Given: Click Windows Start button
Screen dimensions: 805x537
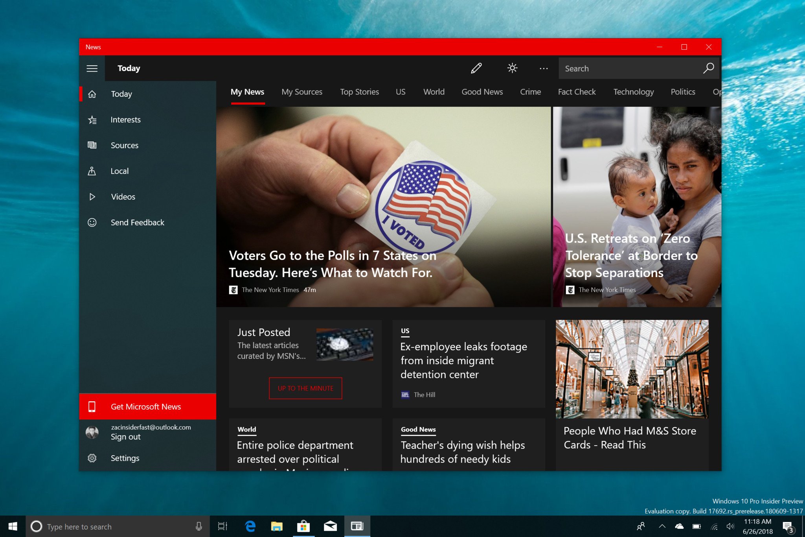Looking at the screenshot, I should tap(13, 526).
